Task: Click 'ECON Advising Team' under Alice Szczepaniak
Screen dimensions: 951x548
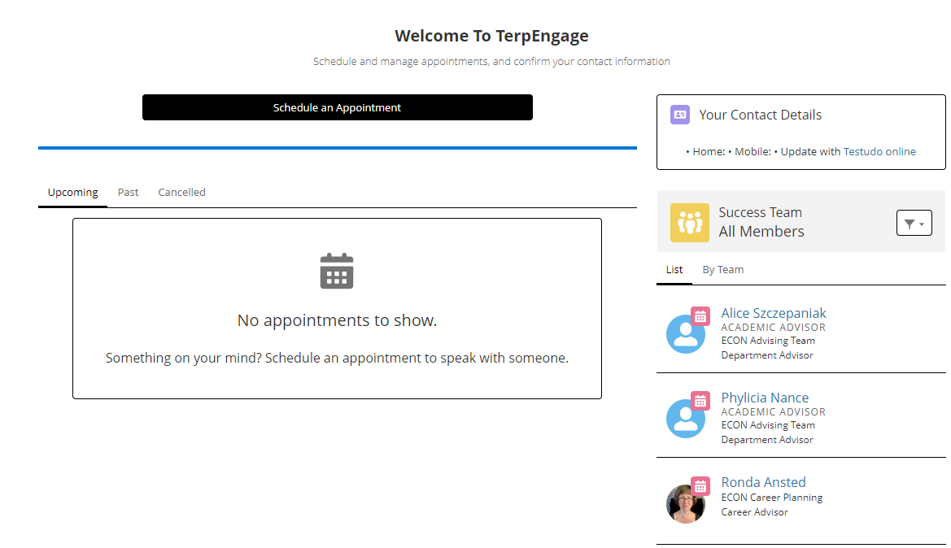Action: pos(768,341)
